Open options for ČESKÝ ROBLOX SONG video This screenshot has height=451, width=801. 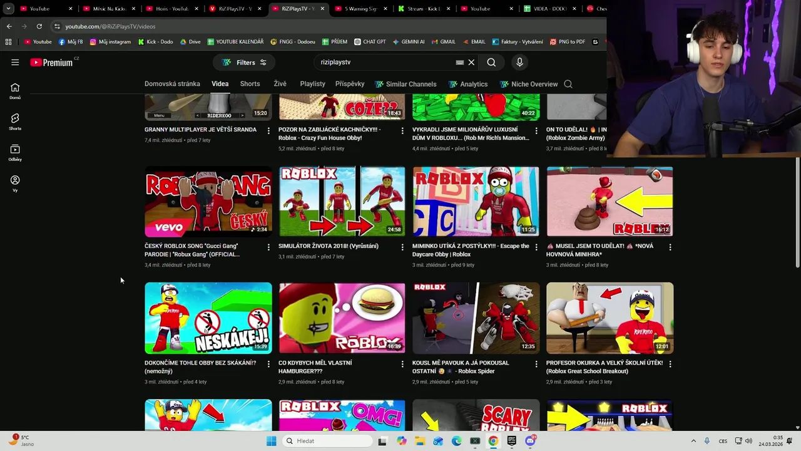point(268,247)
